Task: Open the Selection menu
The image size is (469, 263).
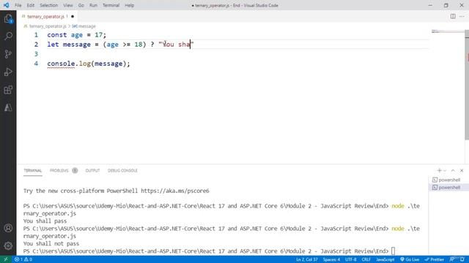Action: click(49, 5)
